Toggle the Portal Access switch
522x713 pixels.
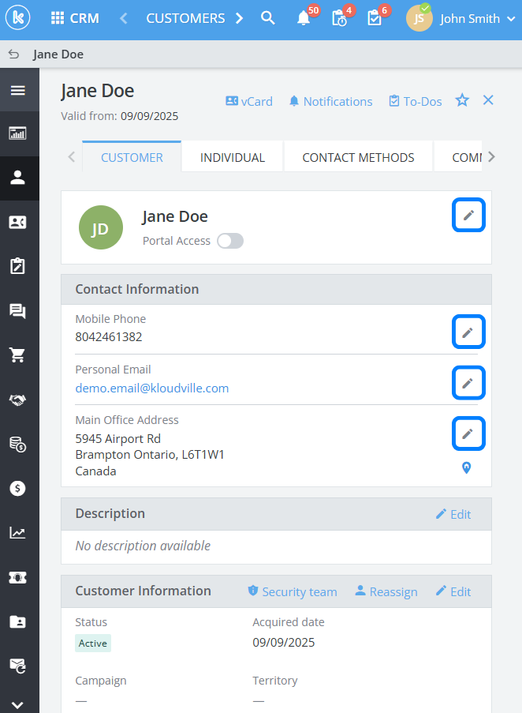click(x=230, y=241)
